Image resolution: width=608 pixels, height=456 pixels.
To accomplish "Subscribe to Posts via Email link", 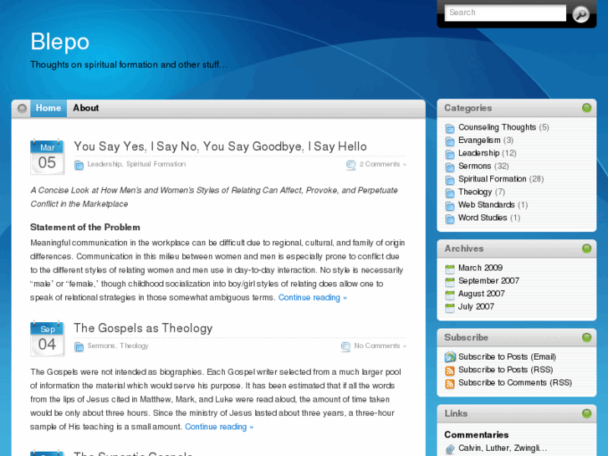I will pos(507,356).
